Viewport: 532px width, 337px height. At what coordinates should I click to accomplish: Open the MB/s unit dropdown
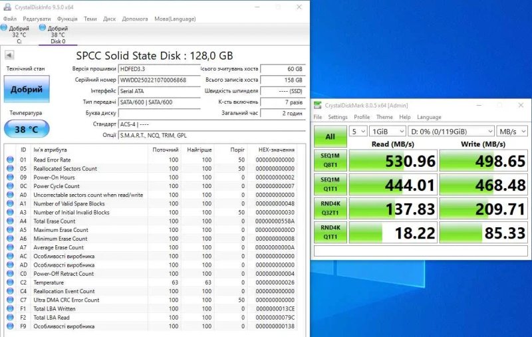512,131
